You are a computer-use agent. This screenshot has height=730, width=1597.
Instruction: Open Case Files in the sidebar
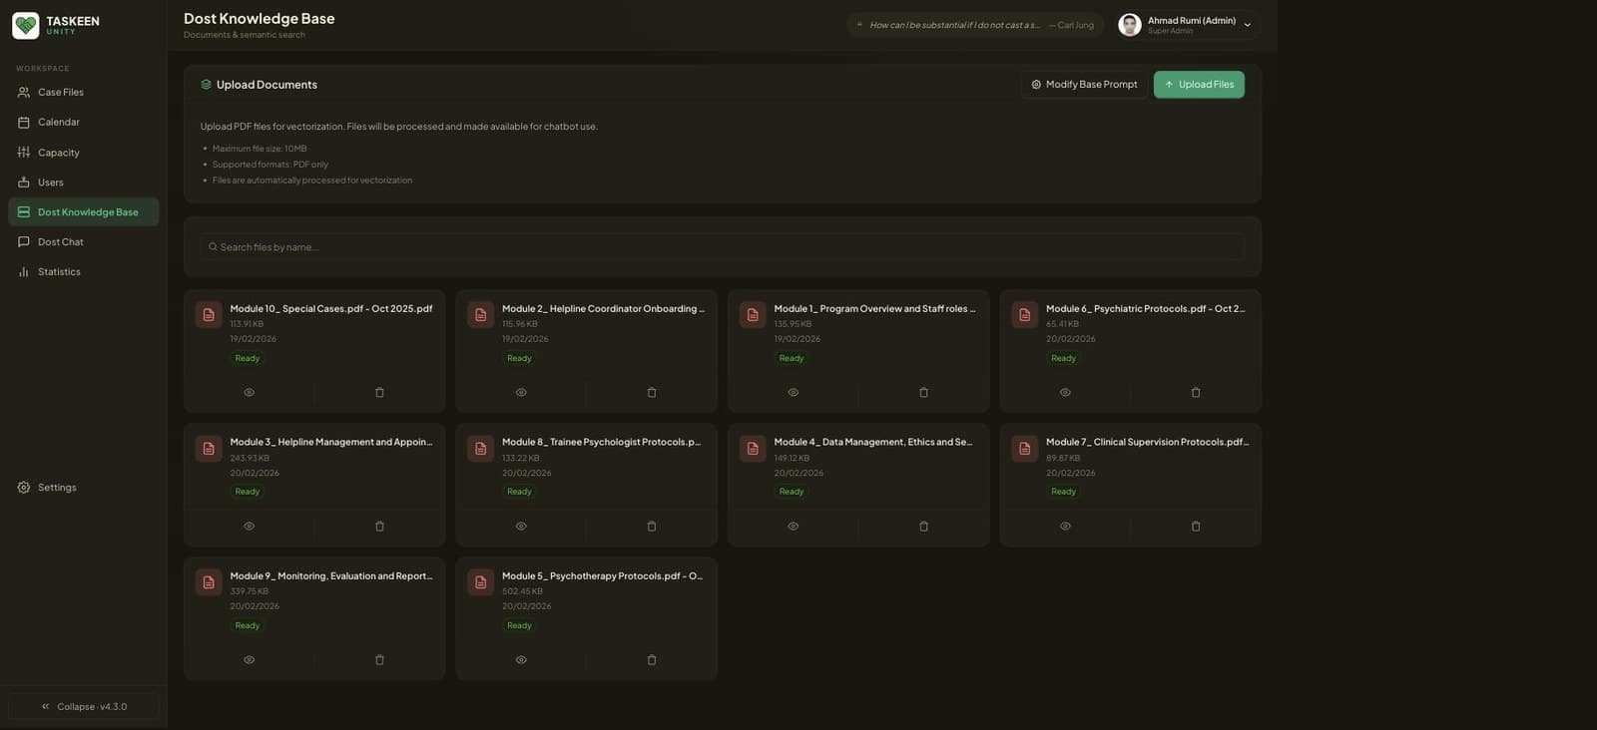coord(84,92)
